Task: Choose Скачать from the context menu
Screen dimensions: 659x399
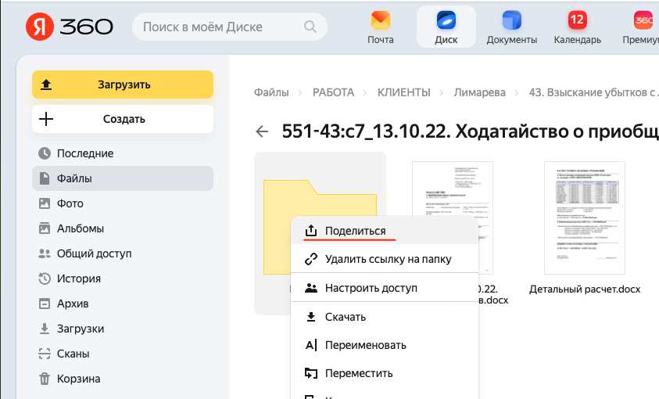Action: [385, 317]
